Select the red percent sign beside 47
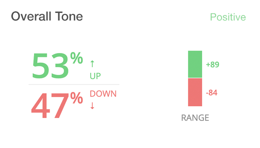The height and width of the screenshot is (148, 260). click(76, 98)
